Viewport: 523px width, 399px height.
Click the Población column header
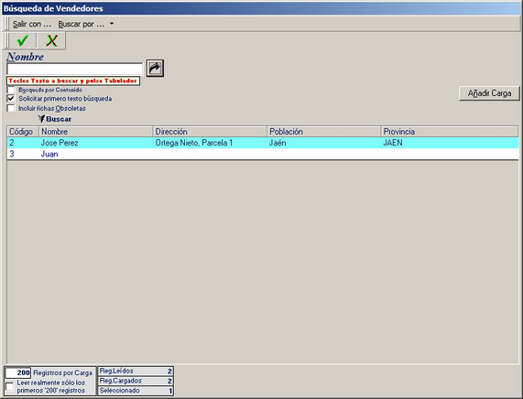(324, 132)
